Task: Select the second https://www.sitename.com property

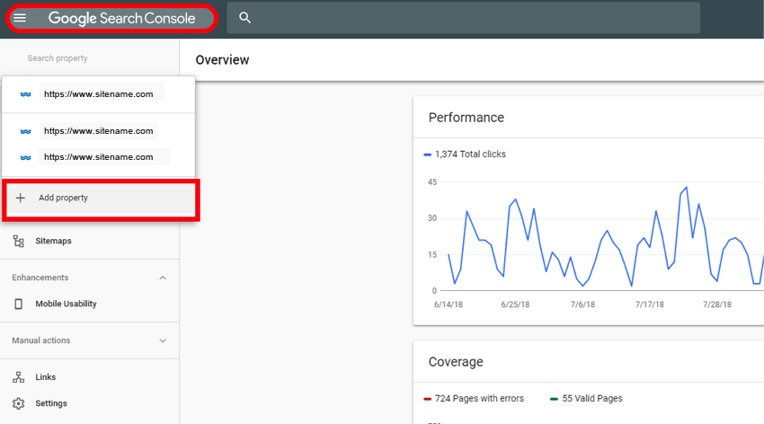Action: coord(99,131)
